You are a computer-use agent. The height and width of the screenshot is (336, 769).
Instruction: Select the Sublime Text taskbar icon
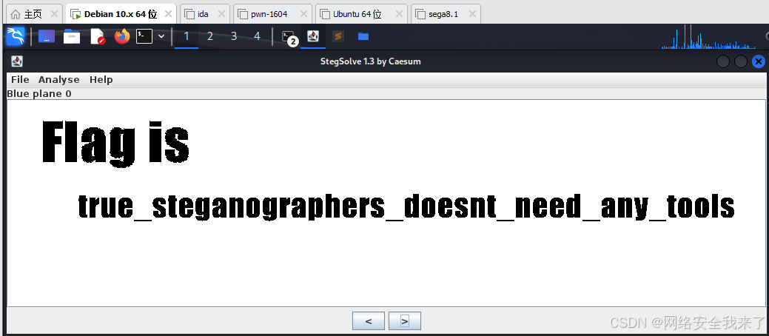338,36
